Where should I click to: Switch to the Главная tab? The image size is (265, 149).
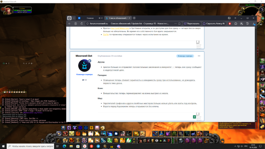(x=90, y=18)
